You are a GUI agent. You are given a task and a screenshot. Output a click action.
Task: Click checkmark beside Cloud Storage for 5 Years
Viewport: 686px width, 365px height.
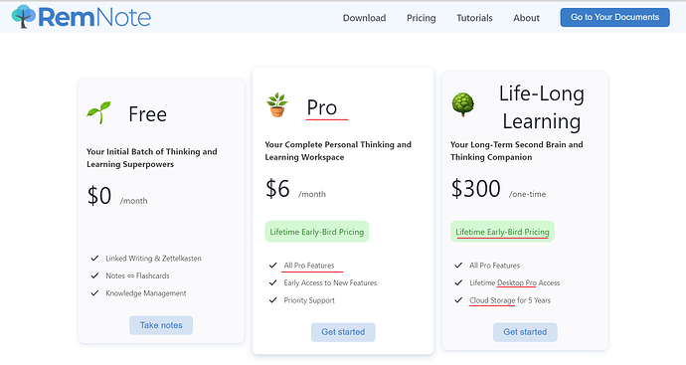point(458,300)
